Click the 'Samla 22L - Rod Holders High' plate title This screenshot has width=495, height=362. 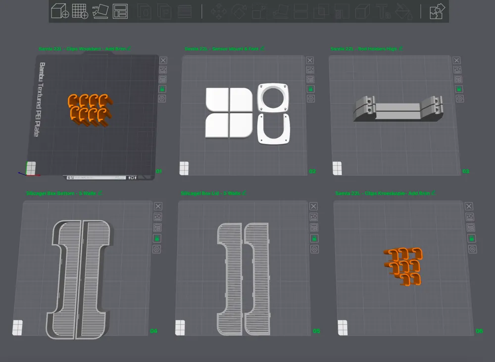click(x=364, y=49)
